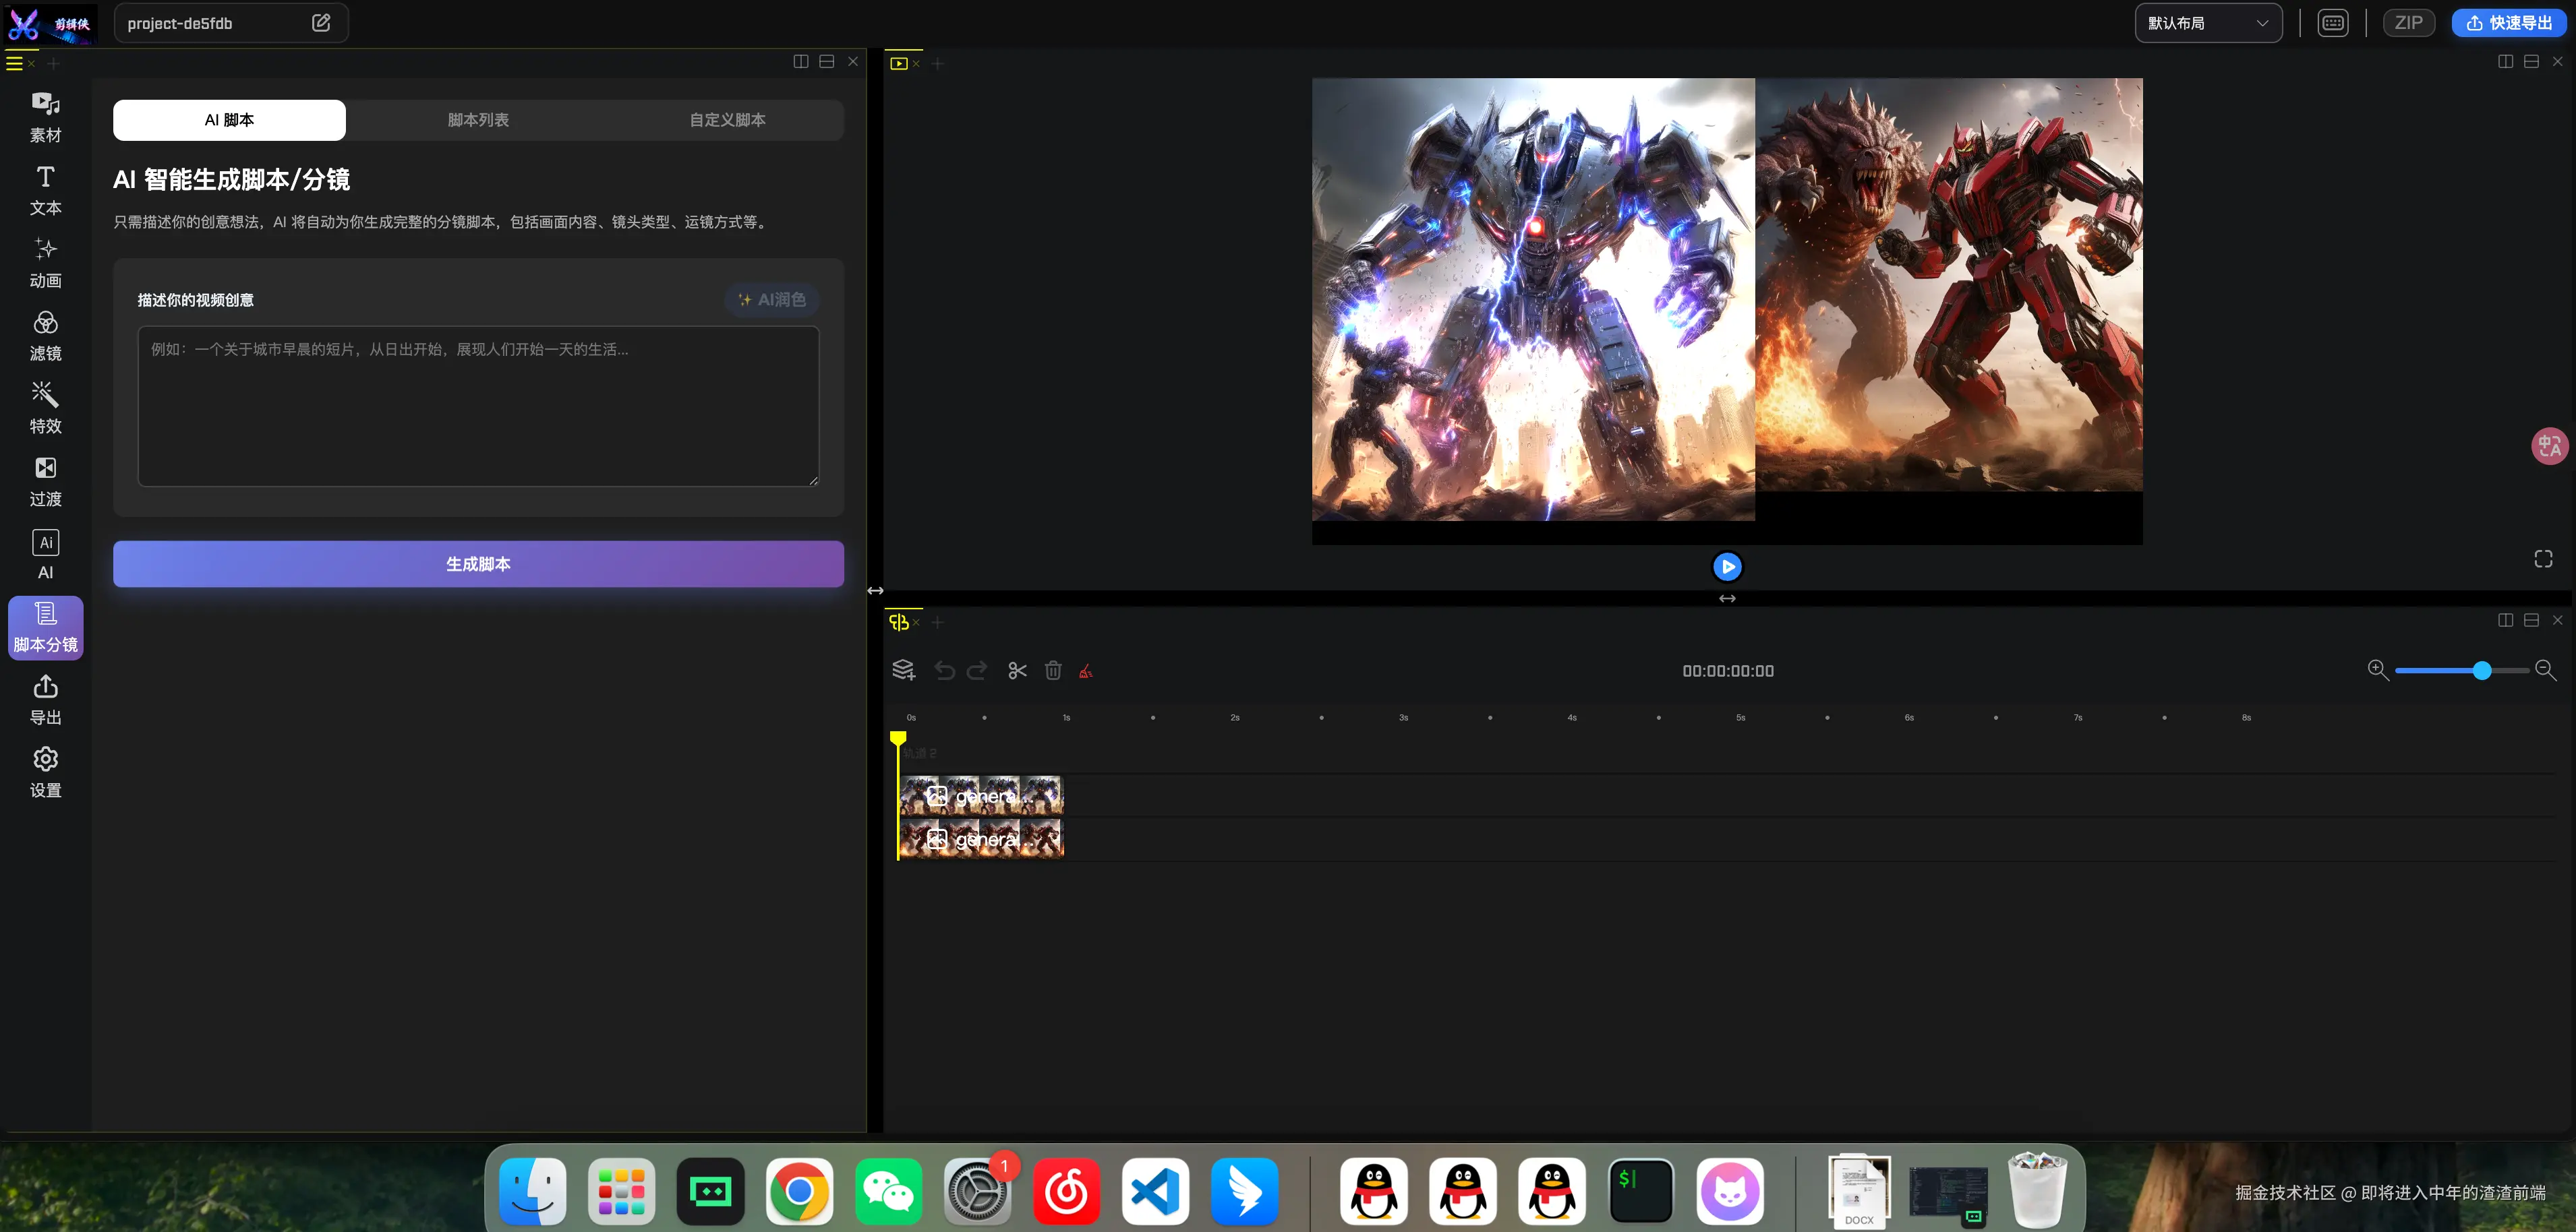Click the timeline zoom slider handle
Screen dimensions: 2576x1232
click(x=2481, y=671)
